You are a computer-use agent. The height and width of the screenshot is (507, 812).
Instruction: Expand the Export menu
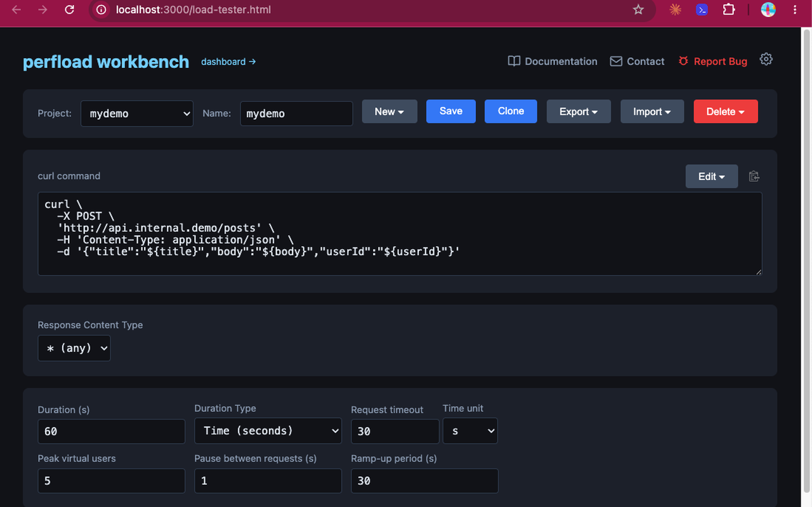[579, 112]
